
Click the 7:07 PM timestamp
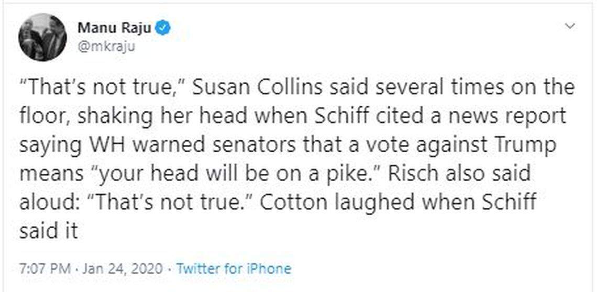tap(44, 269)
